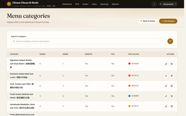Edit Fresh Ocean Seafood and Shells category
This screenshot has height=116, width=186.
(x=166, y=96)
